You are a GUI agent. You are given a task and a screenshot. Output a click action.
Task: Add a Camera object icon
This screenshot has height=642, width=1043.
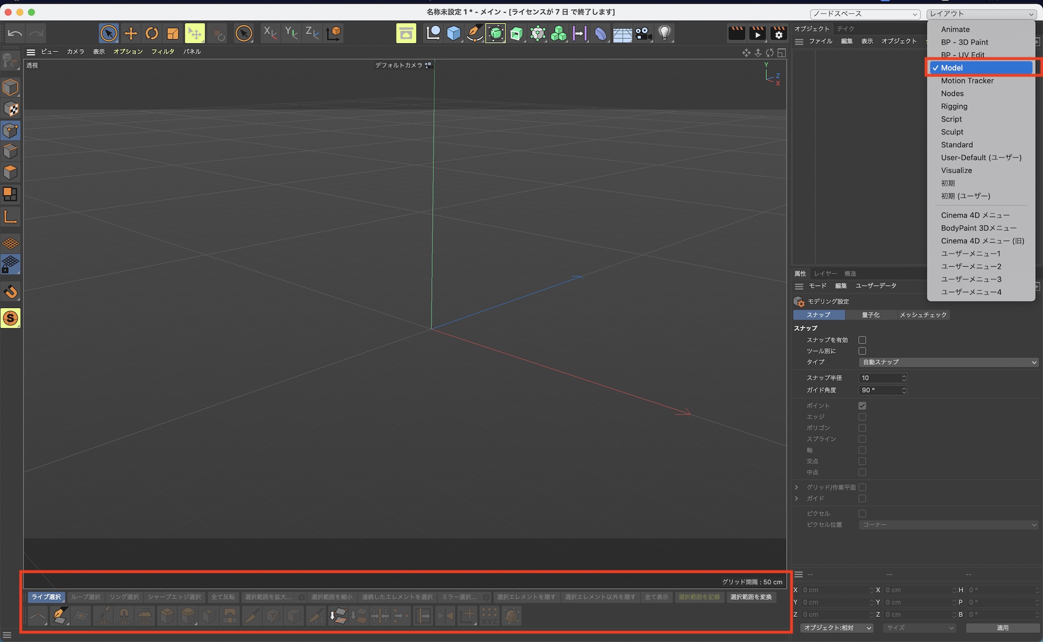click(x=643, y=34)
